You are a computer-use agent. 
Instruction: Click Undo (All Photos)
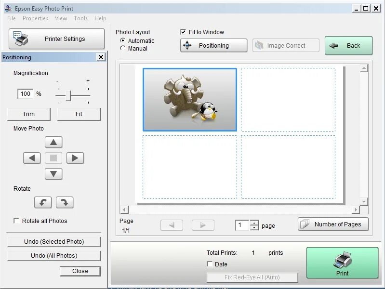pos(54,256)
